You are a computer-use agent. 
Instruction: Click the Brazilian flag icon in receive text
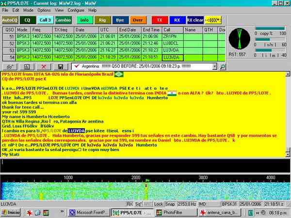[118, 74]
